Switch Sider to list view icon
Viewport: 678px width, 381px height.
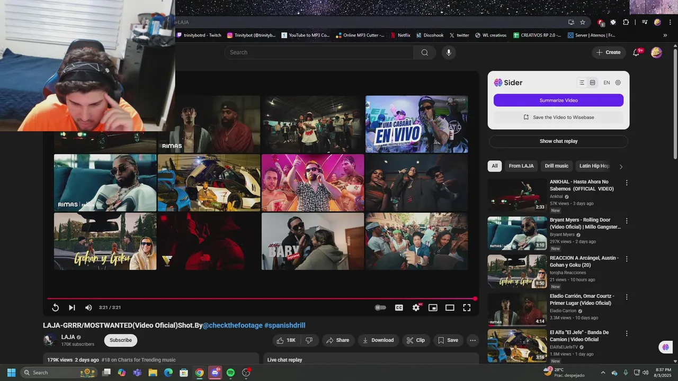tap(582, 83)
